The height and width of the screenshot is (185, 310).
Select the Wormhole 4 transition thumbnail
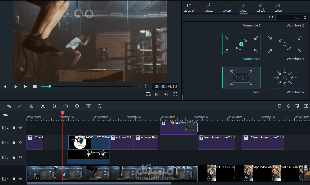[x=285, y=44]
